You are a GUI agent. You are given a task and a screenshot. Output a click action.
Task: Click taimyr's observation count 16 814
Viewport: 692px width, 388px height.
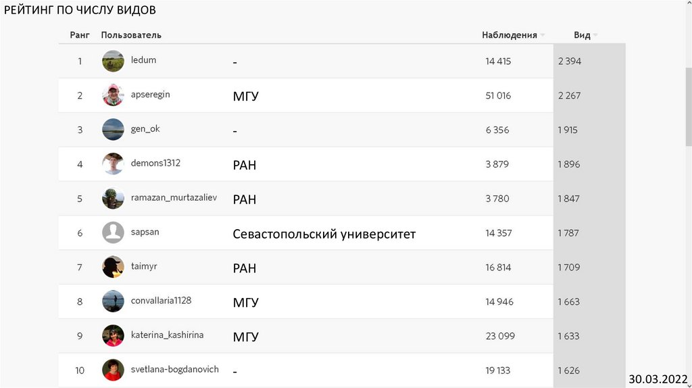click(x=498, y=268)
